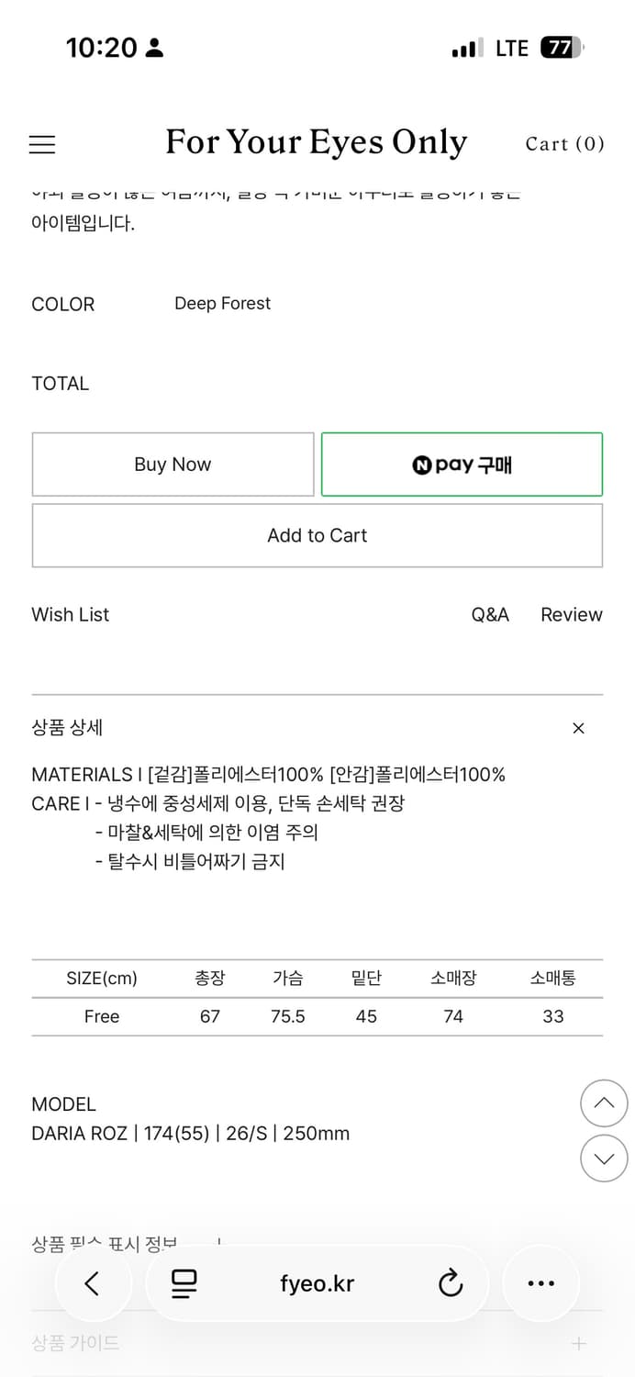Open the browser tabs icon

point(184,1284)
